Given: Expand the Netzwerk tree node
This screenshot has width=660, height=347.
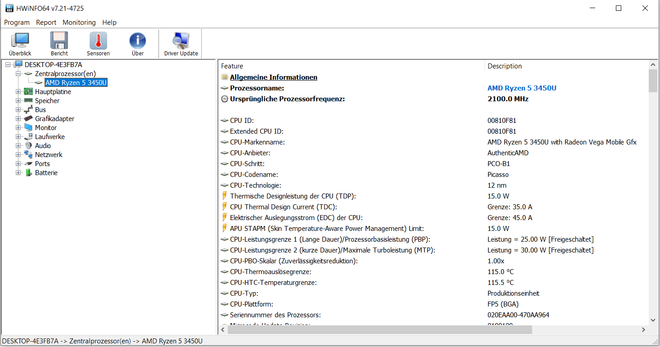Looking at the screenshot, I should click(18, 155).
